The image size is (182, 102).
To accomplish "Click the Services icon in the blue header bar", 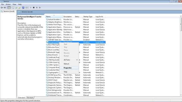I will [19, 12].
